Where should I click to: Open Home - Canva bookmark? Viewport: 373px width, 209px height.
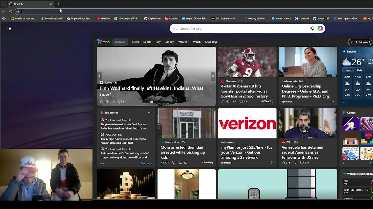[281, 19]
